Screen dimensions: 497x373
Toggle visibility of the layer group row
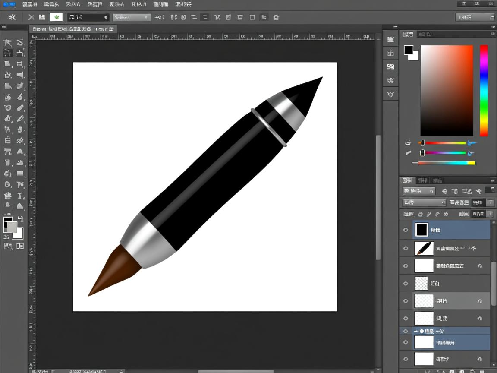pos(406,331)
